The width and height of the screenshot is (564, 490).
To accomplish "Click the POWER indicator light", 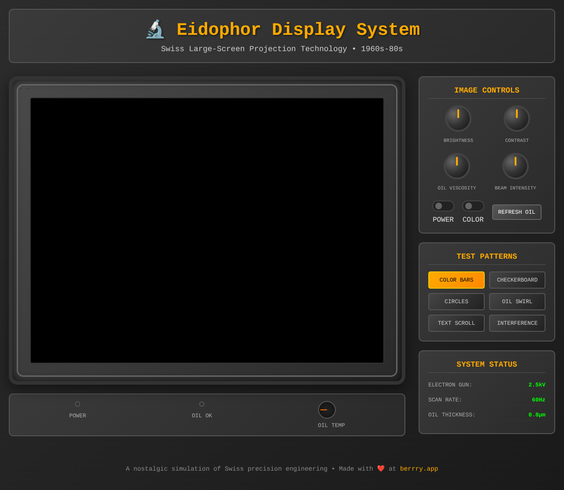I will (78, 404).
